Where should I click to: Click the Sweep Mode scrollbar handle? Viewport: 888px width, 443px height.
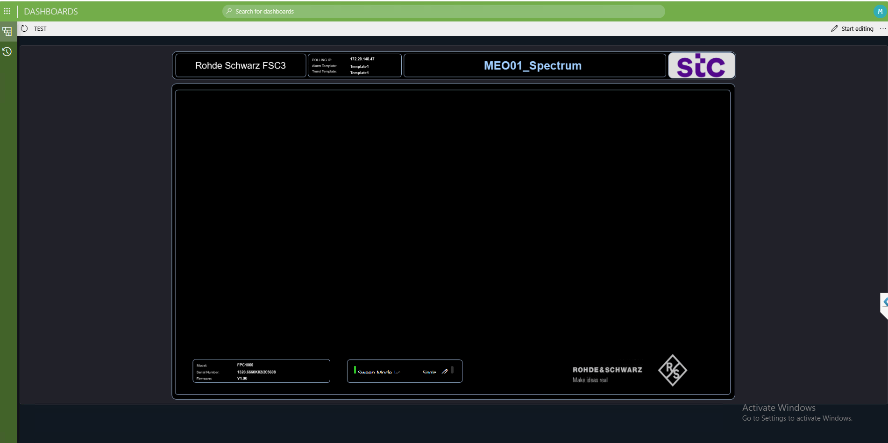452,370
